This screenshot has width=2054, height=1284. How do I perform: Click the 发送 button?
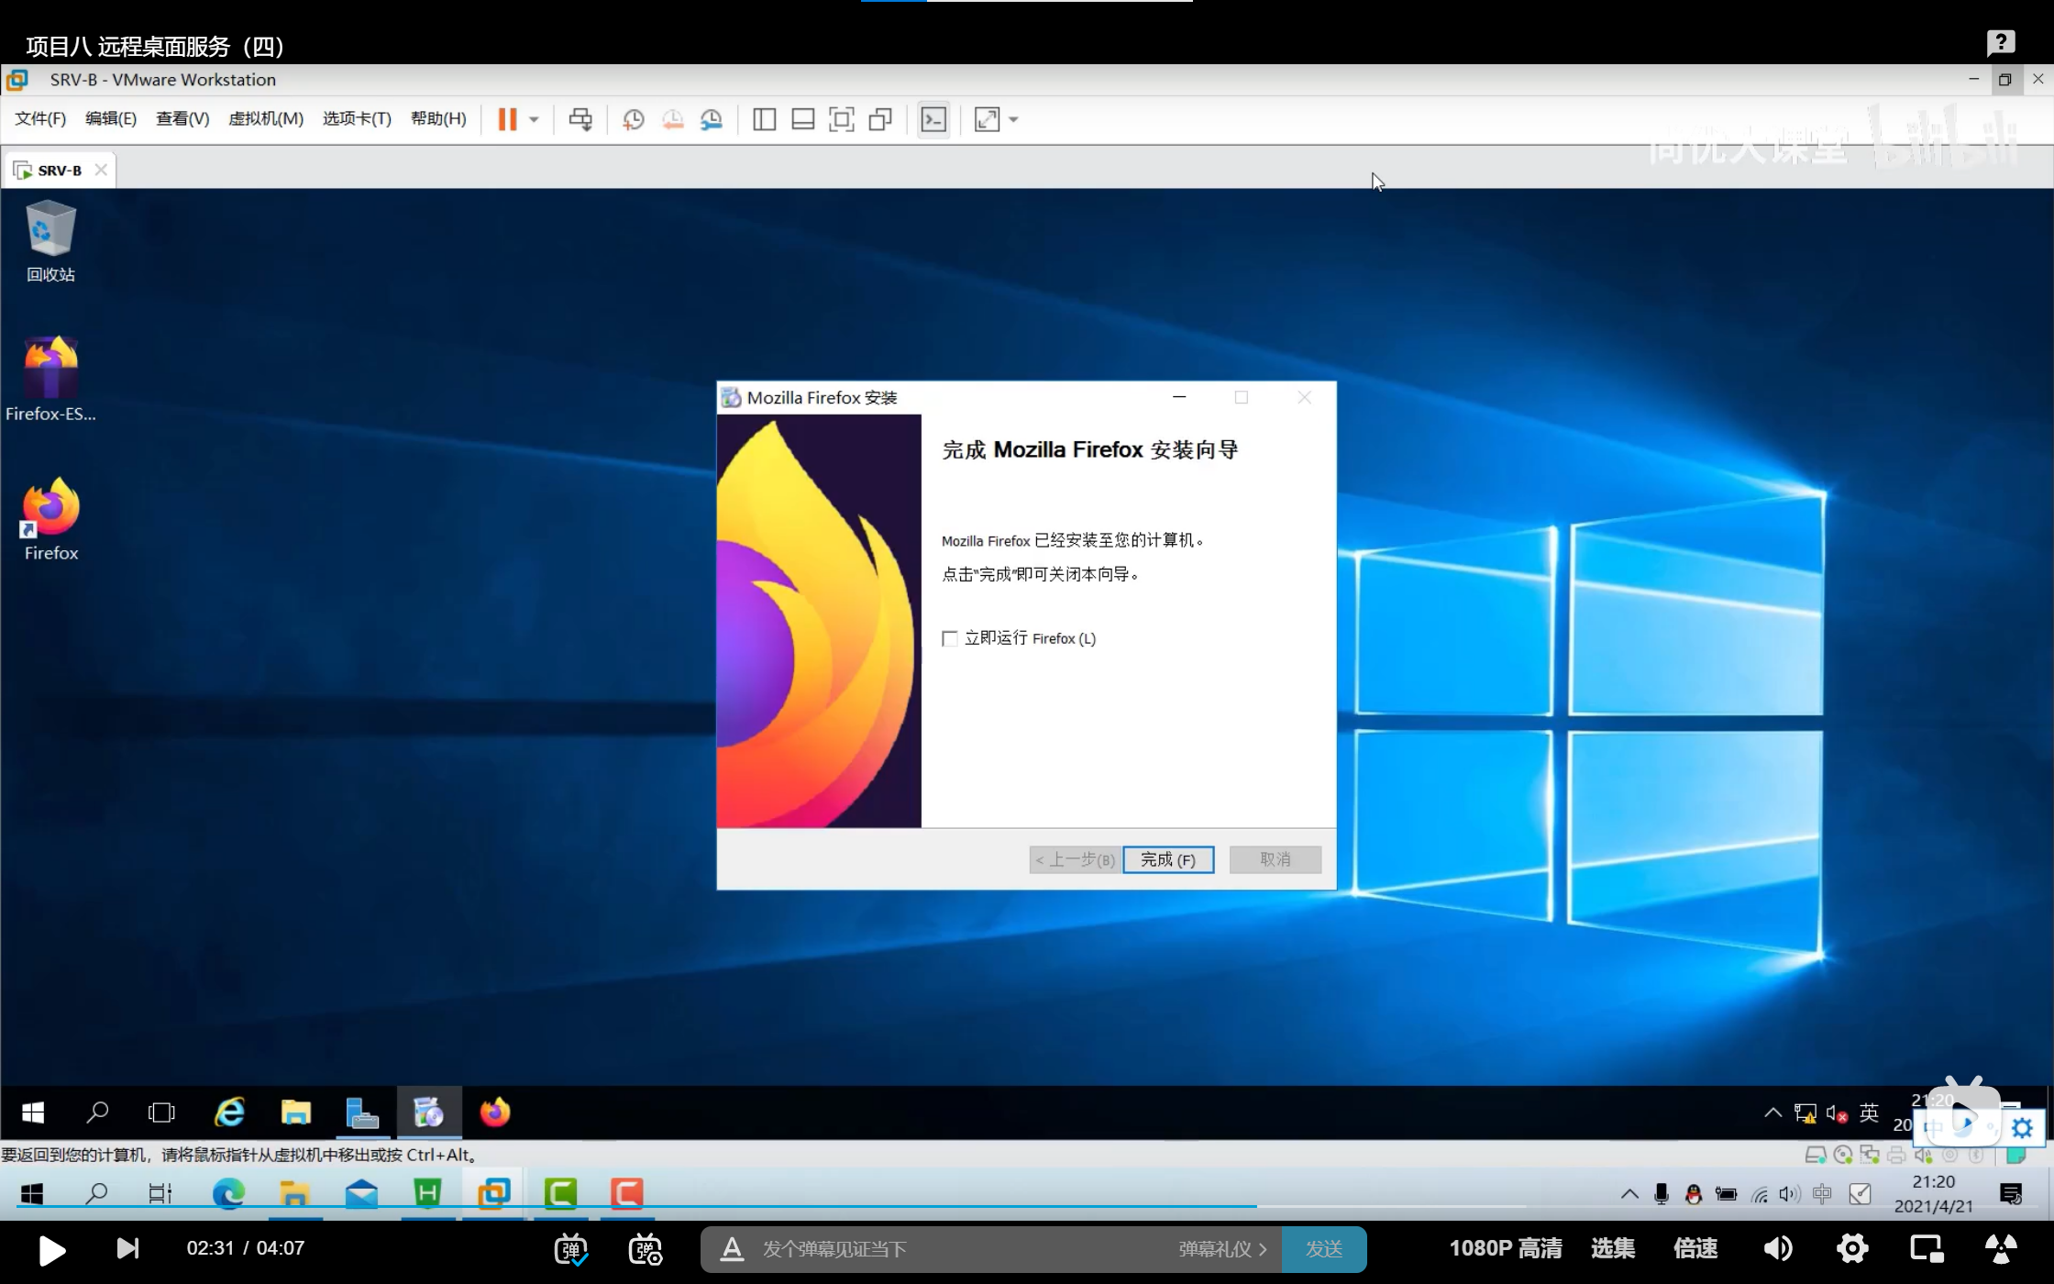1323,1249
